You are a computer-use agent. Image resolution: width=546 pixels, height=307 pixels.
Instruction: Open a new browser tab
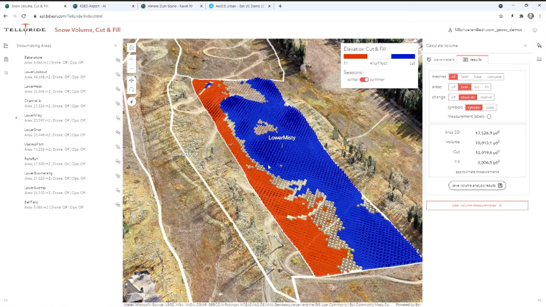pyautogui.click(x=280, y=6)
